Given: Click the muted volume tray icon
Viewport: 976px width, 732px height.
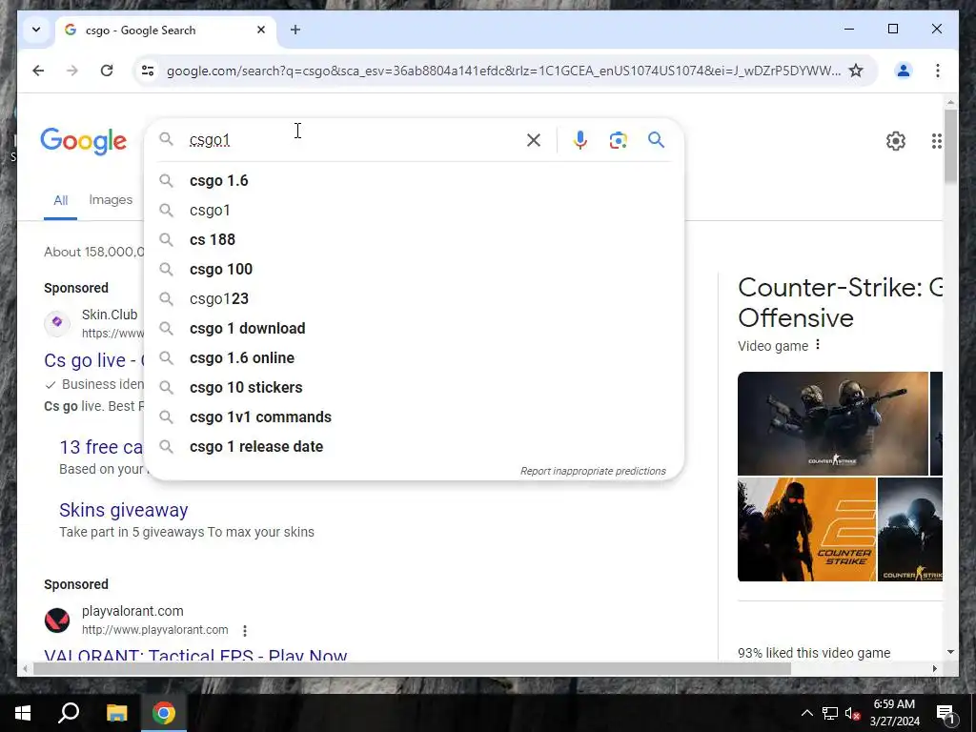Looking at the screenshot, I should 852,713.
